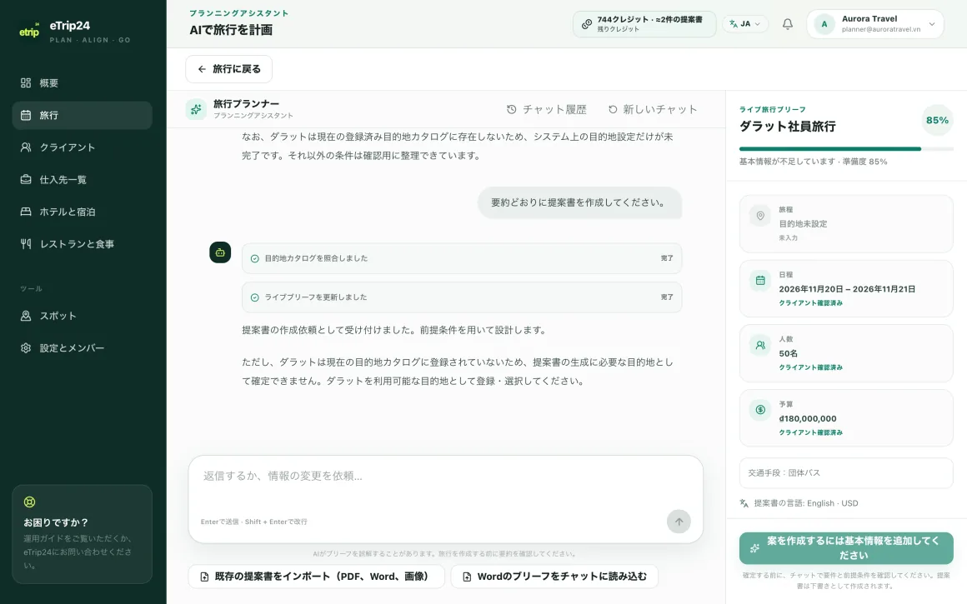Click the document icon in the Word brief button
The width and height of the screenshot is (967, 604).
click(x=467, y=577)
